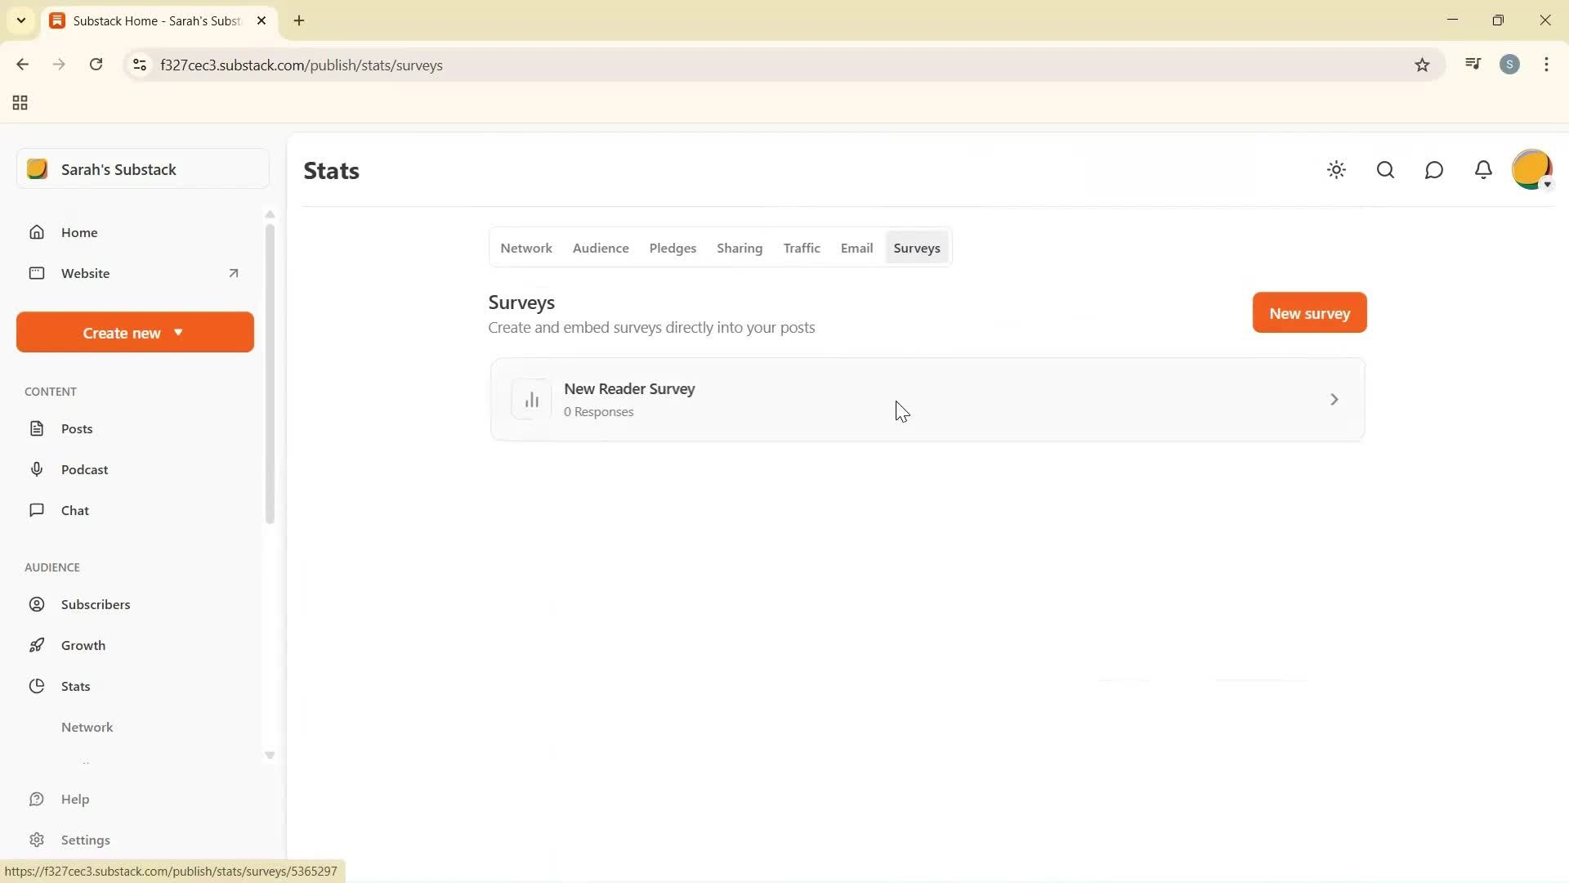This screenshot has height=883, width=1569.
Task: Open the Help link in sidebar
Action: 74,799
